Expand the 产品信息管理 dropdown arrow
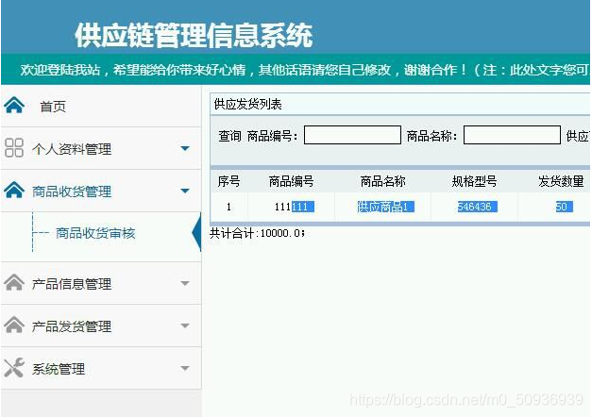This screenshot has width=592, height=417. (x=185, y=283)
